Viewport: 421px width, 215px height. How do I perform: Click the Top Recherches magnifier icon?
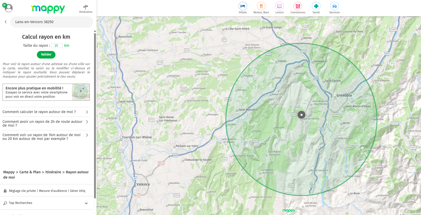click(5, 203)
